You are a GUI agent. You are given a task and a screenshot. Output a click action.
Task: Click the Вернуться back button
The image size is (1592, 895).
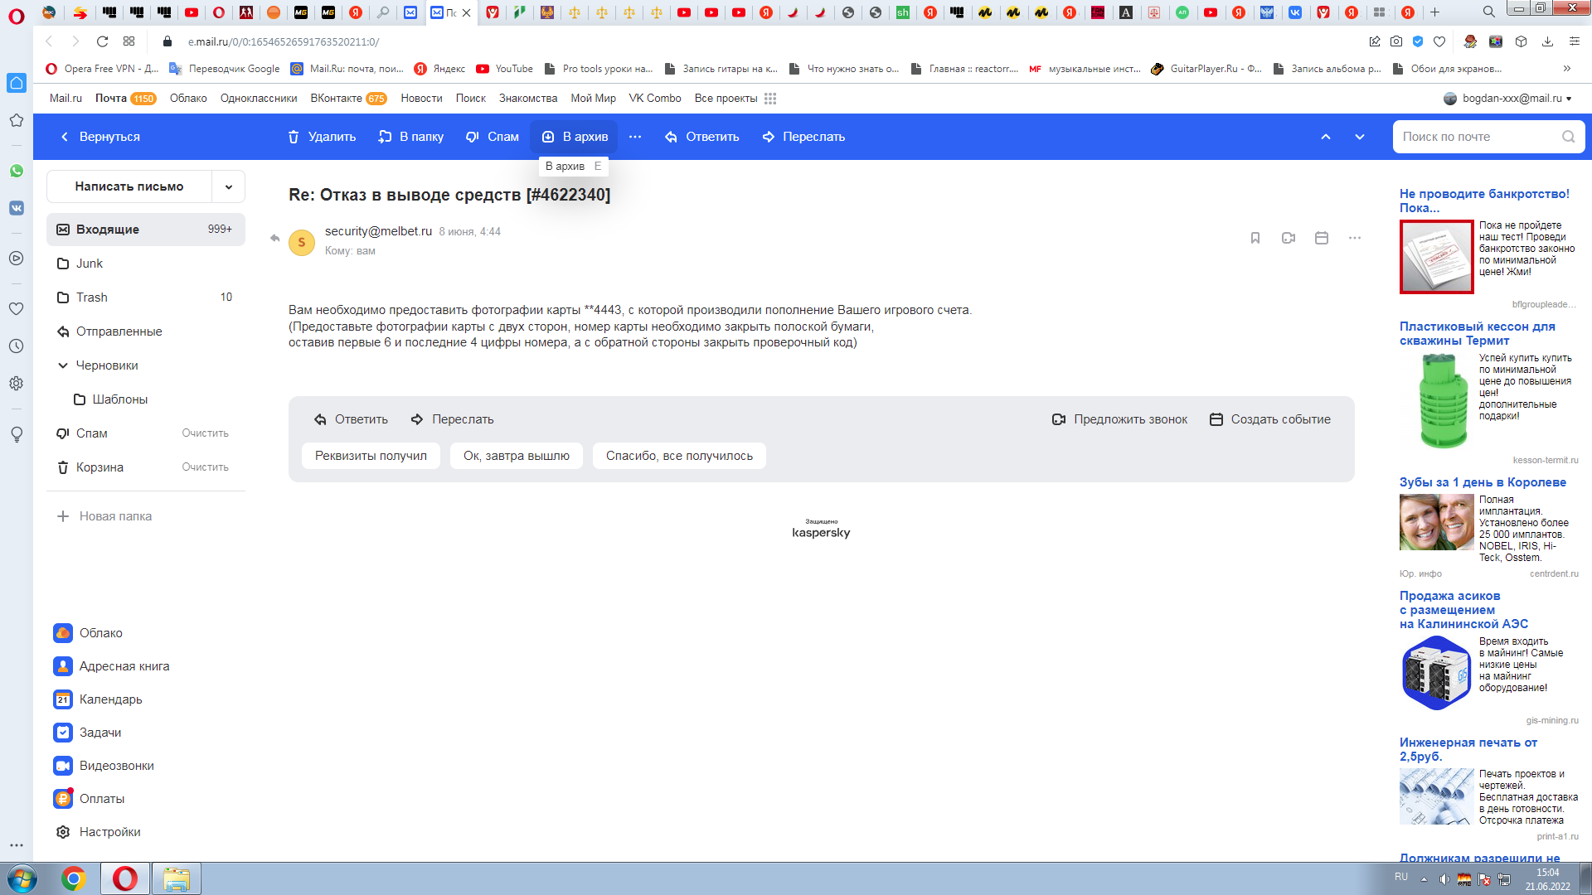point(100,137)
